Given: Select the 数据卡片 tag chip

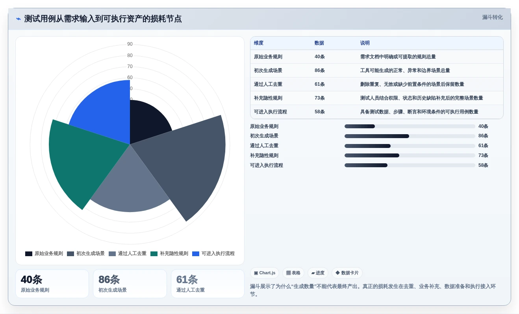Looking at the screenshot, I should pos(347,273).
